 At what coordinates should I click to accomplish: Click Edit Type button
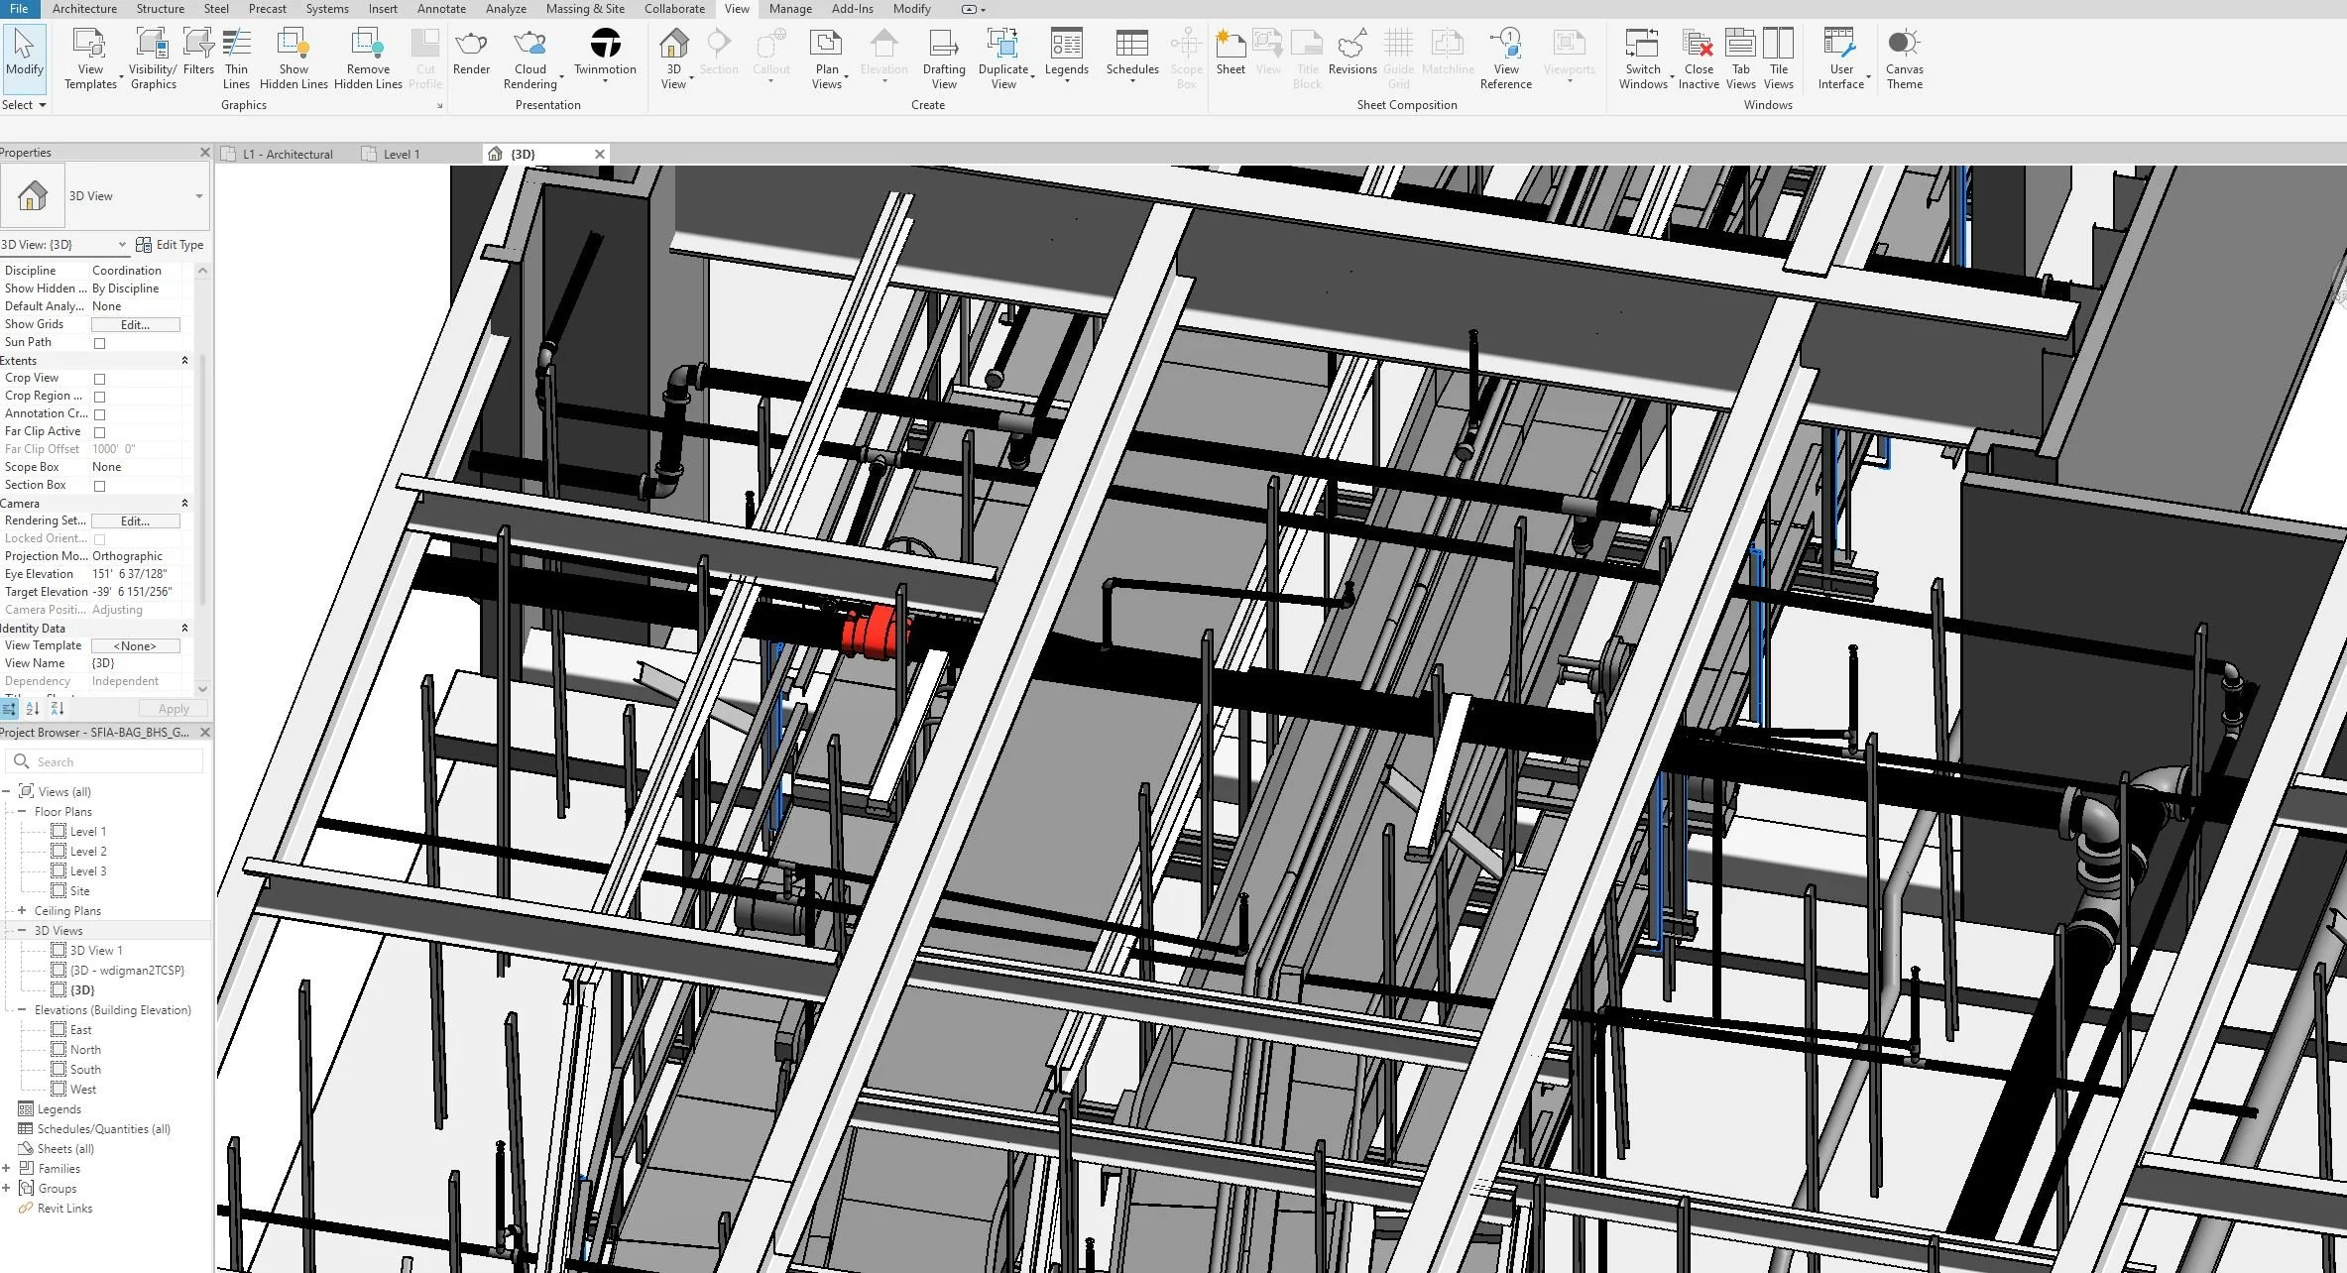pos(170,245)
